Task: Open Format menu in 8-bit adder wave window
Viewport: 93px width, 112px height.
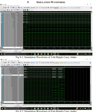Action: (x=12, y=61)
